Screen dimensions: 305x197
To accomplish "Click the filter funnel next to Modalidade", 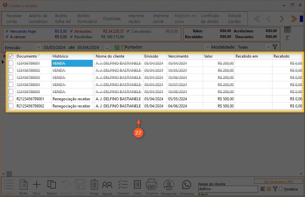I will pos(275,47).
